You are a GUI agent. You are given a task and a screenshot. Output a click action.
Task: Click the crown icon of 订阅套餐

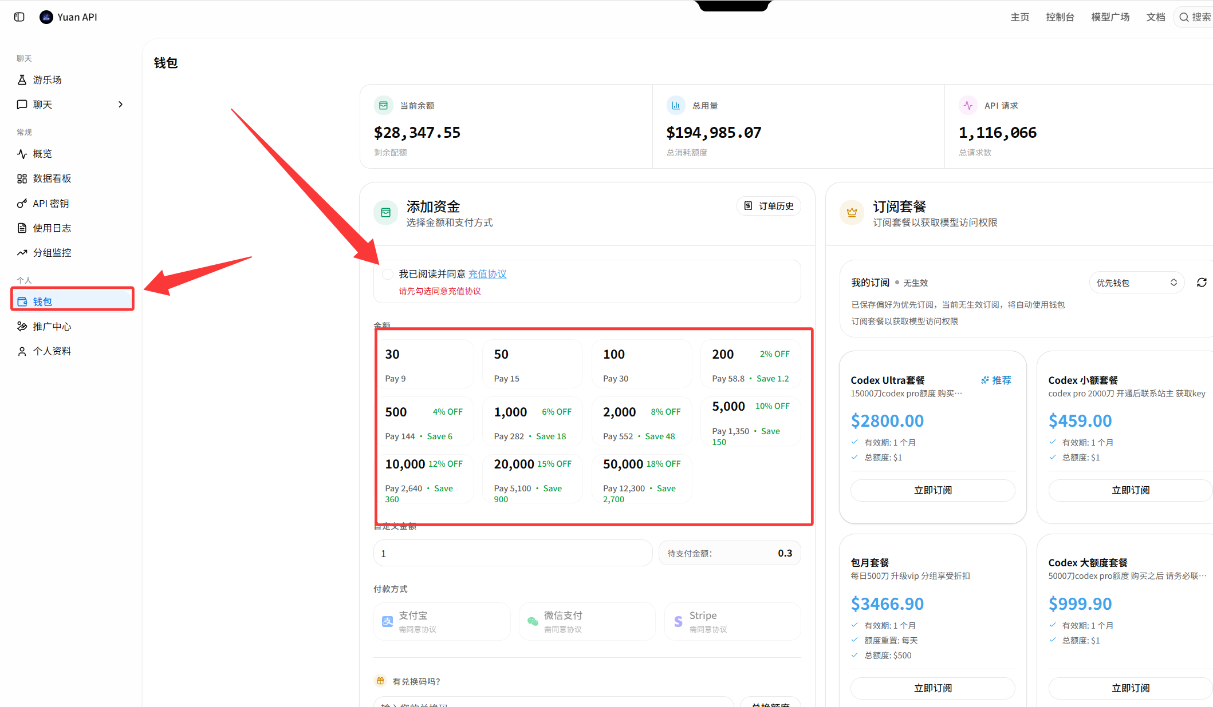pos(852,212)
